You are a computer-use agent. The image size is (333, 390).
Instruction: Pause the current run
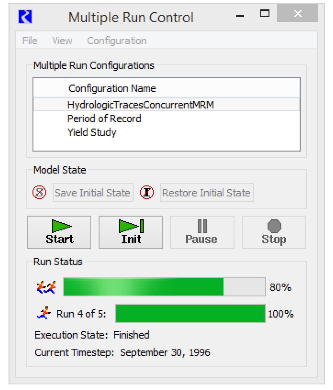click(202, 232)
